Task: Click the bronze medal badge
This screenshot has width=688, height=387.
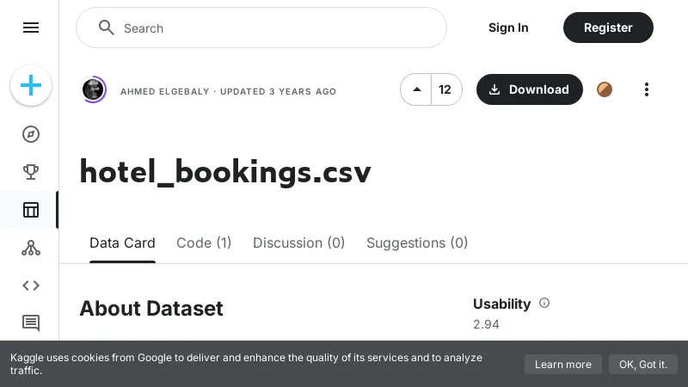Action: point(605,89)
